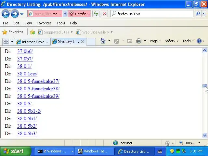Stop loading with the red X icon
This screenshot has width=208, height=156.
[104, 14]
